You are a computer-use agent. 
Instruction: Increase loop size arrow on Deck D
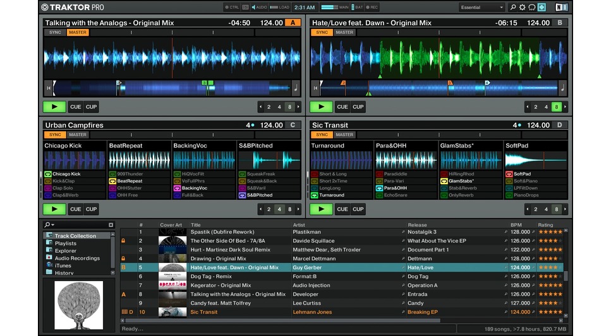(566, 209)
